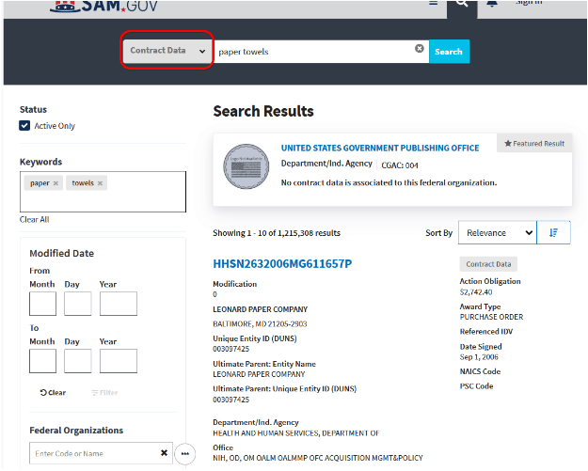Select the 'PURCHASE ORDER' award type text
The height and width of the screenshot is (471, 588).
tap(491, 317)
